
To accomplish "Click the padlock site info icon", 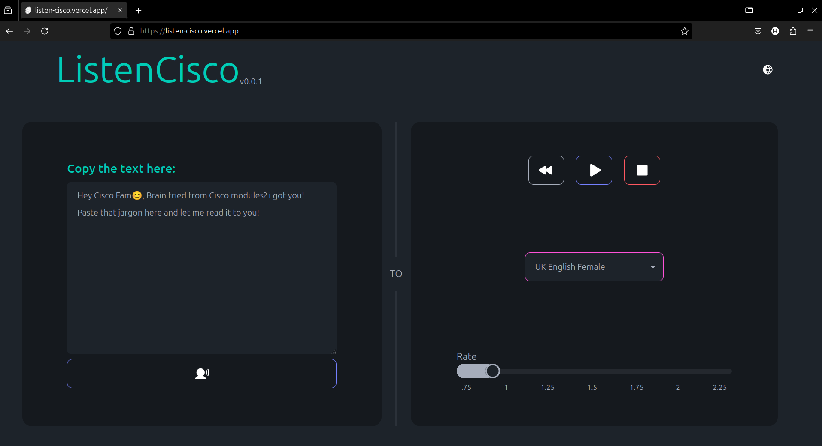I will pos(131,31).
